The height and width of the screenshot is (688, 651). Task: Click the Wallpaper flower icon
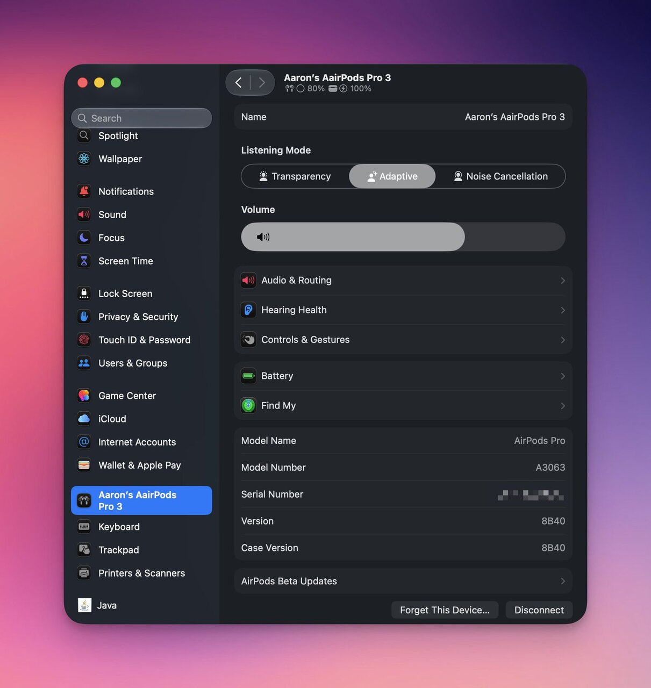84,159
